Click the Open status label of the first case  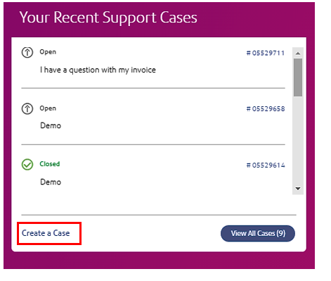pos(48,52)
